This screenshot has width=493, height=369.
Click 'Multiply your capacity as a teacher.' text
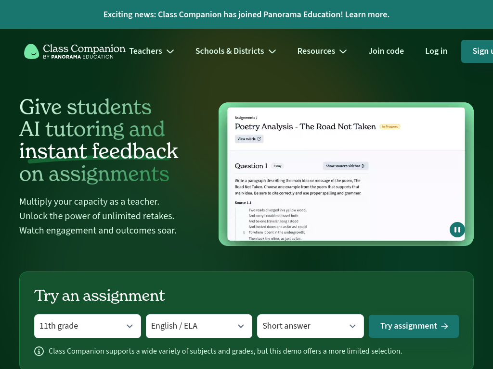point(89,201)
